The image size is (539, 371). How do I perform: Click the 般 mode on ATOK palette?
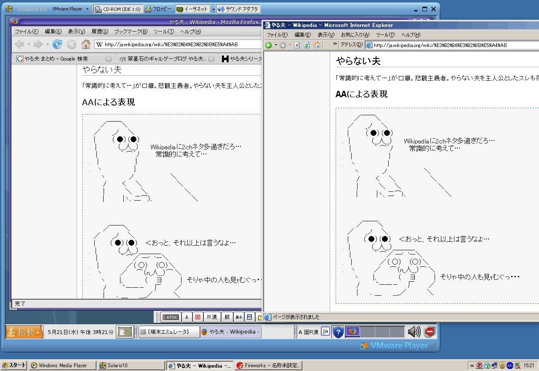click(227, 317)
